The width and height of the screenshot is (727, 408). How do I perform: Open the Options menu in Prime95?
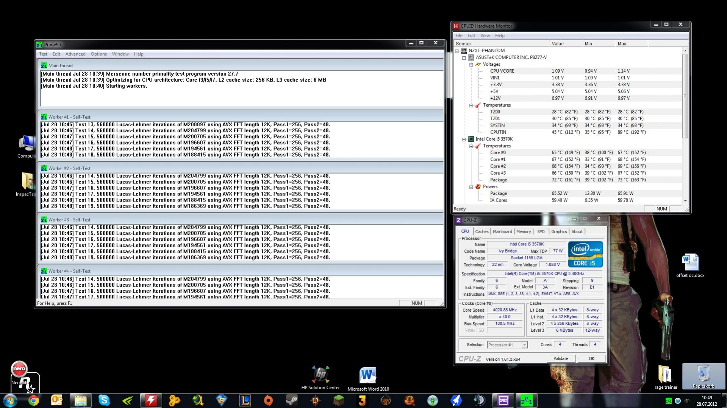click(98, 54)
